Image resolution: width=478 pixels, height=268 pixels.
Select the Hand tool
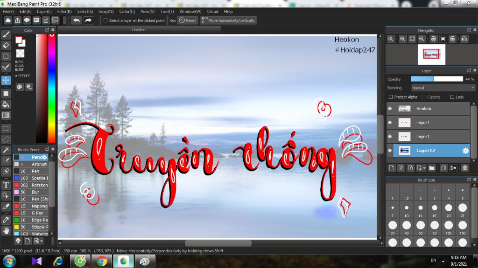[6, 231]
